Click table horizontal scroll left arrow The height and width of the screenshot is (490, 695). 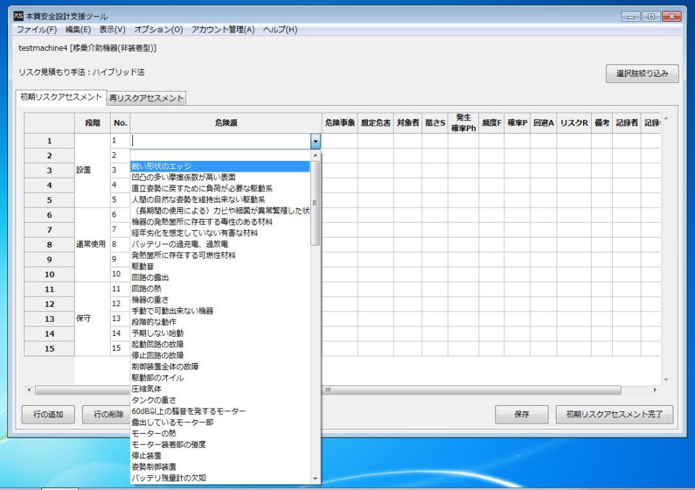[x=29, y=390]
